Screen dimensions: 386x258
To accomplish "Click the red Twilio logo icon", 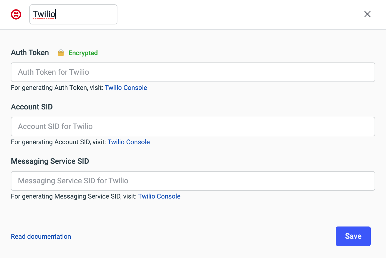I will pyautogui.click(x=16, y=14).
